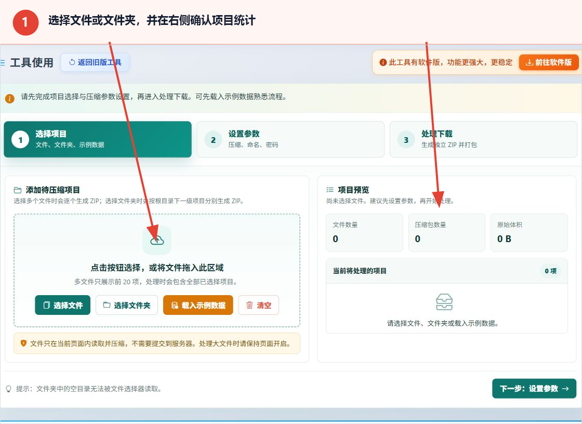The height and width of the screenshot is (424, 582).
Task: Click the text 此工具有软件版，功能更强大，更稳定
Action: pos(451,62)
